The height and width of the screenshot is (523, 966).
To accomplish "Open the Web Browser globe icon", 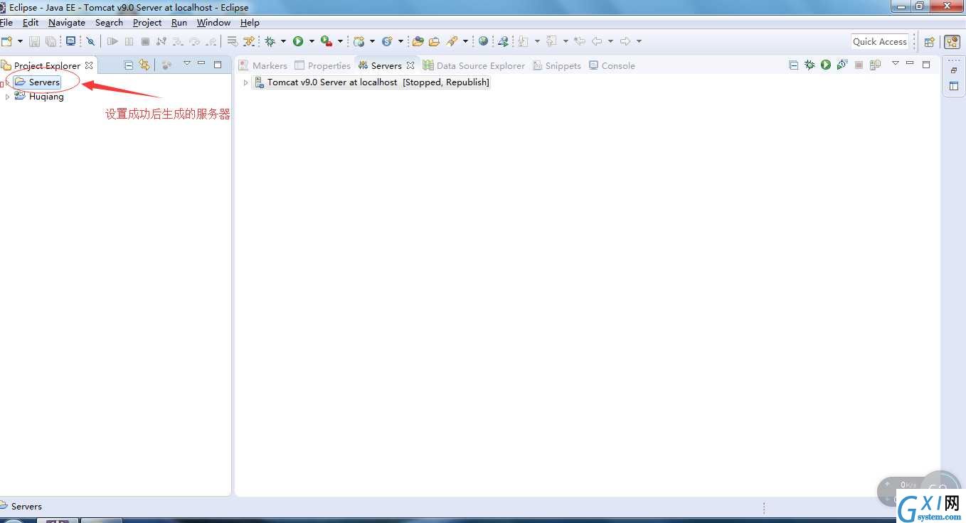I will (484, 41).
